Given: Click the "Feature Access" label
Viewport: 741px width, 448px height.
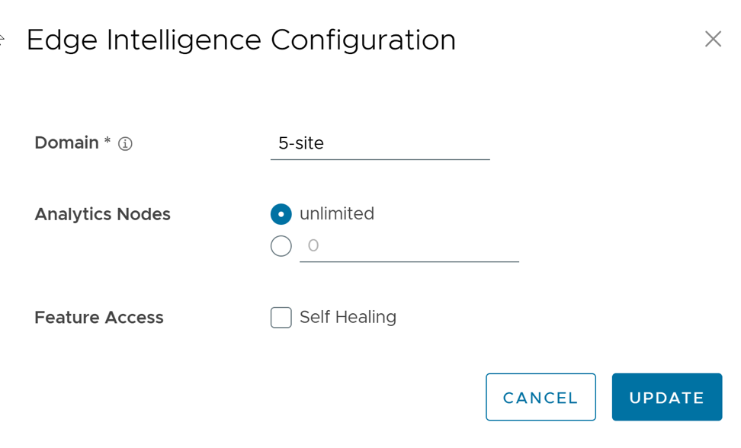Looking at the screenshot, I should 99,318.
